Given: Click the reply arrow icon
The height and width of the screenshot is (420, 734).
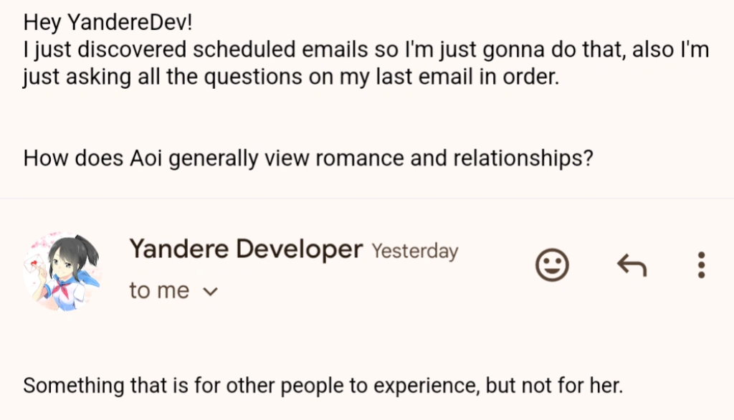Looking at the screenshot, I should point(632,266).
